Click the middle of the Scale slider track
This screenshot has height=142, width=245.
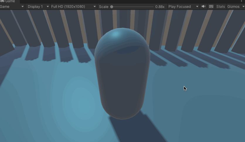pos(132,6)
